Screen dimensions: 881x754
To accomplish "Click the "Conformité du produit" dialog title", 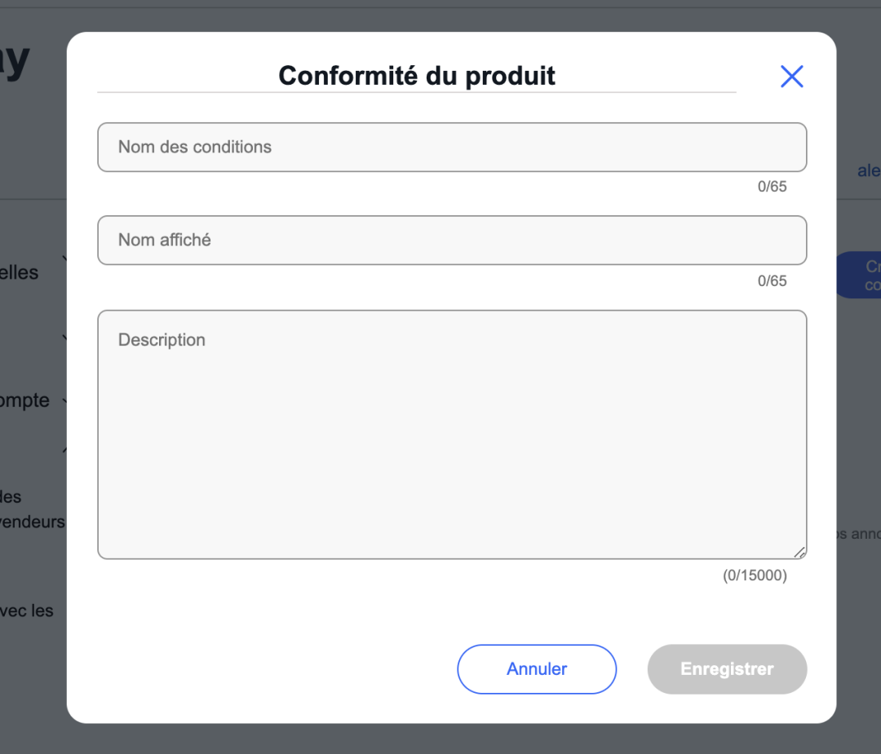I will tap(417, 76).
